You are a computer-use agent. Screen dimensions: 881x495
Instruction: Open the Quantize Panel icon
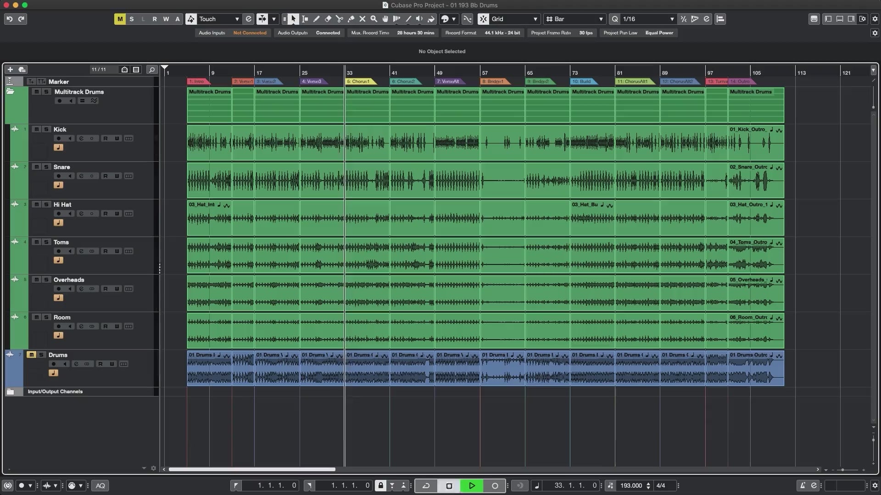[706, 19]
